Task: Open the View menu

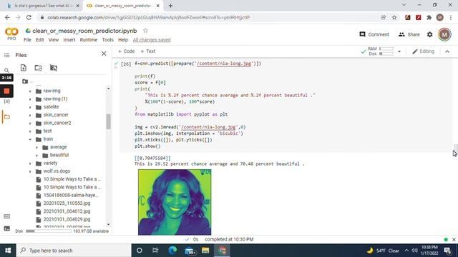Action: (x=54, y=40)
